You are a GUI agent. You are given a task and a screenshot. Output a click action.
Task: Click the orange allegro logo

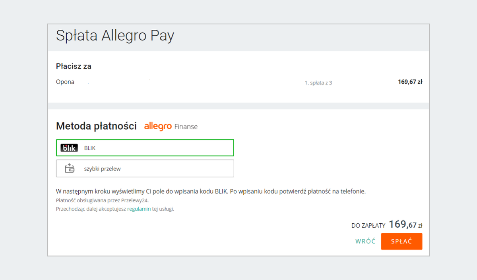tap(158, 126)
